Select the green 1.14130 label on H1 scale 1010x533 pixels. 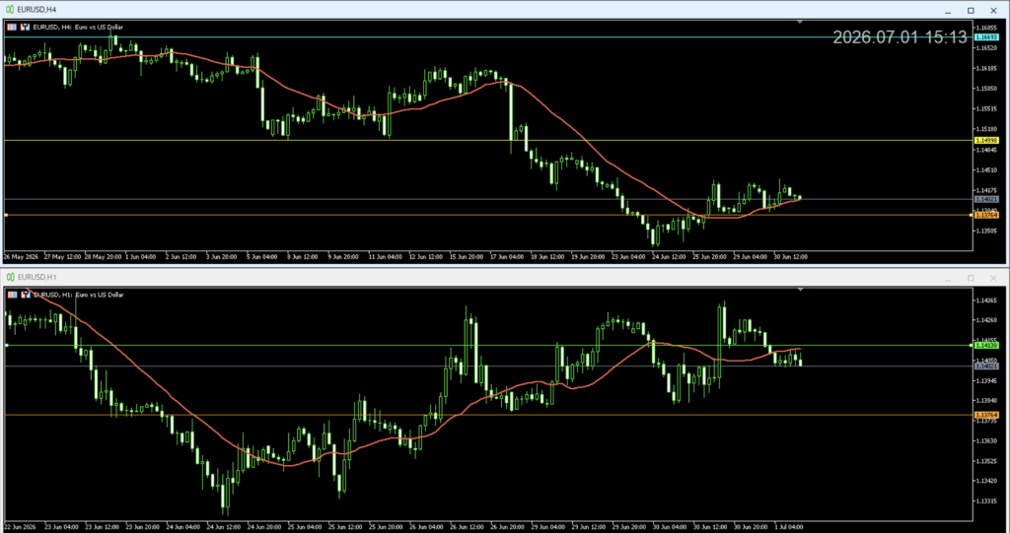pos(985,346)
